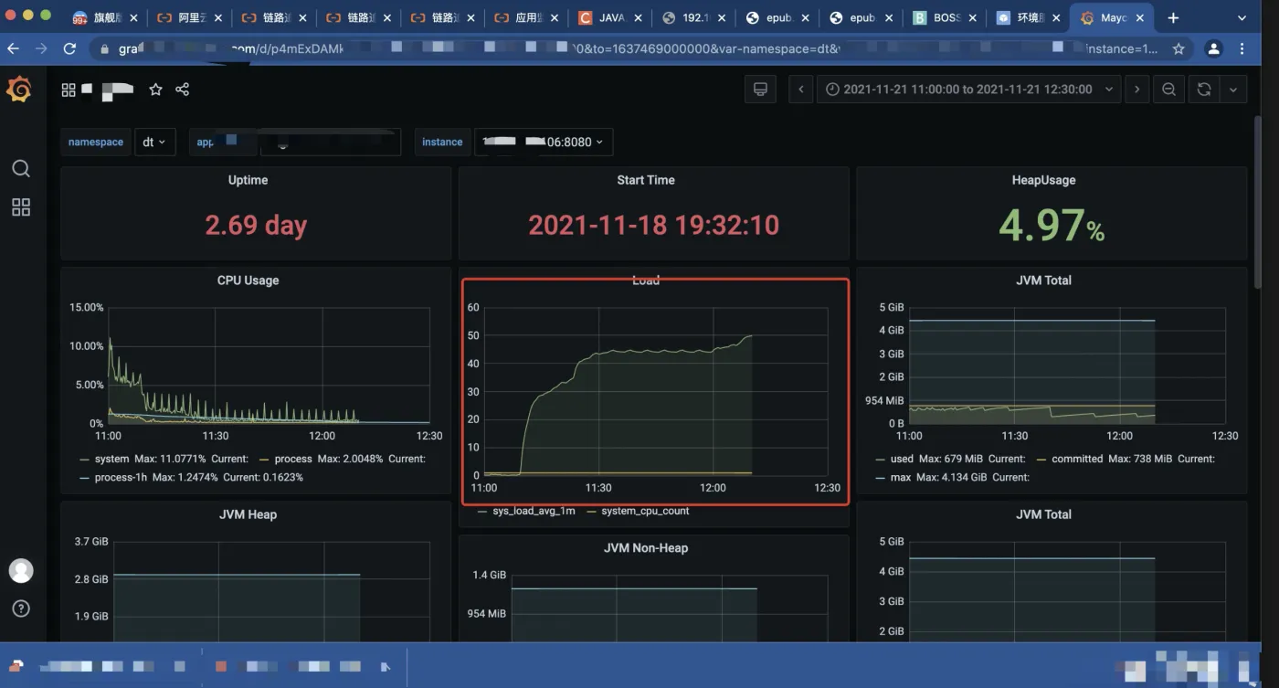Open Chrome profile avatar
This screenshot has width=1279, height=688.
tap(1213, 48)
